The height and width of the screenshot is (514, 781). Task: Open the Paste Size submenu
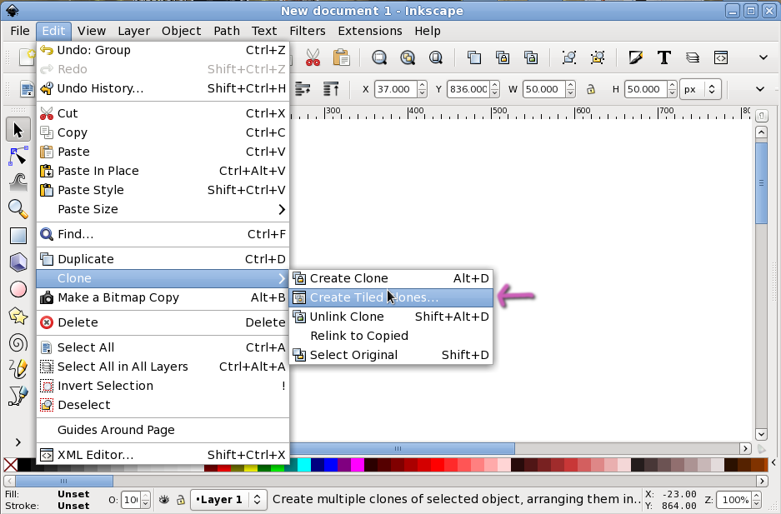163,209
